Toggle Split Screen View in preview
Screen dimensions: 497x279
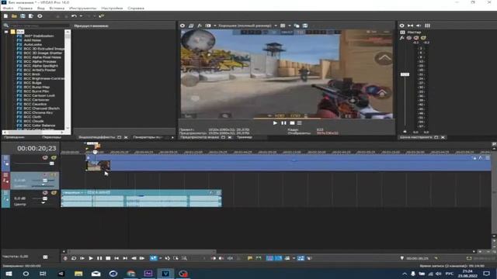(x=208, y=26)
